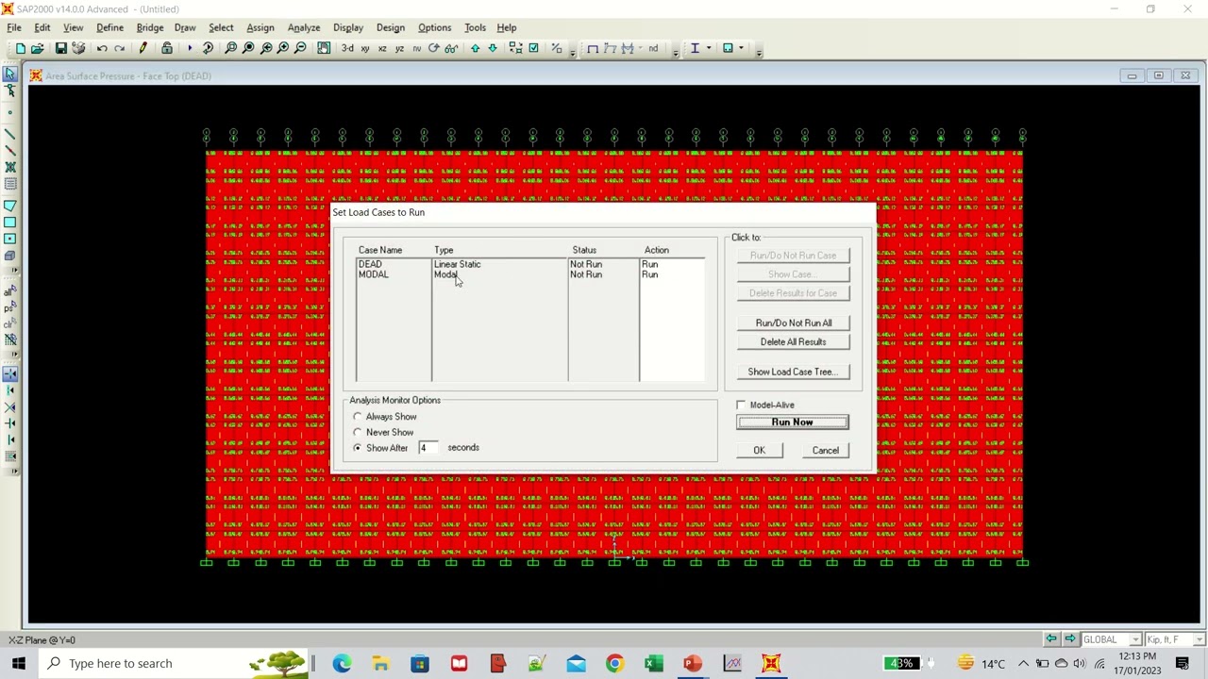Open the Kip, ft, F units dropdown

click(x=1199, y=639)
